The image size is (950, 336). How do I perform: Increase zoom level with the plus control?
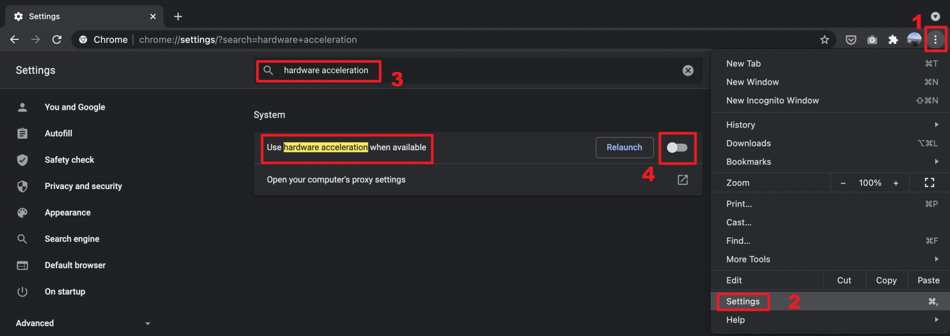897,183
